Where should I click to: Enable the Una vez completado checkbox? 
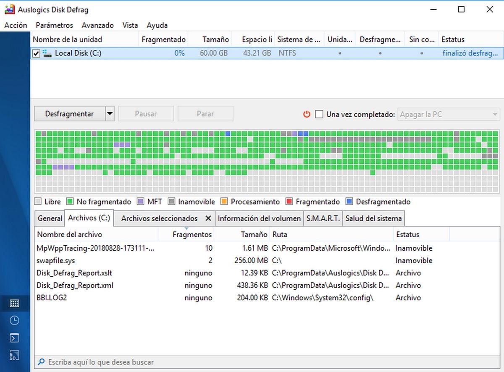pyautogui.click(x=319, y=114)
